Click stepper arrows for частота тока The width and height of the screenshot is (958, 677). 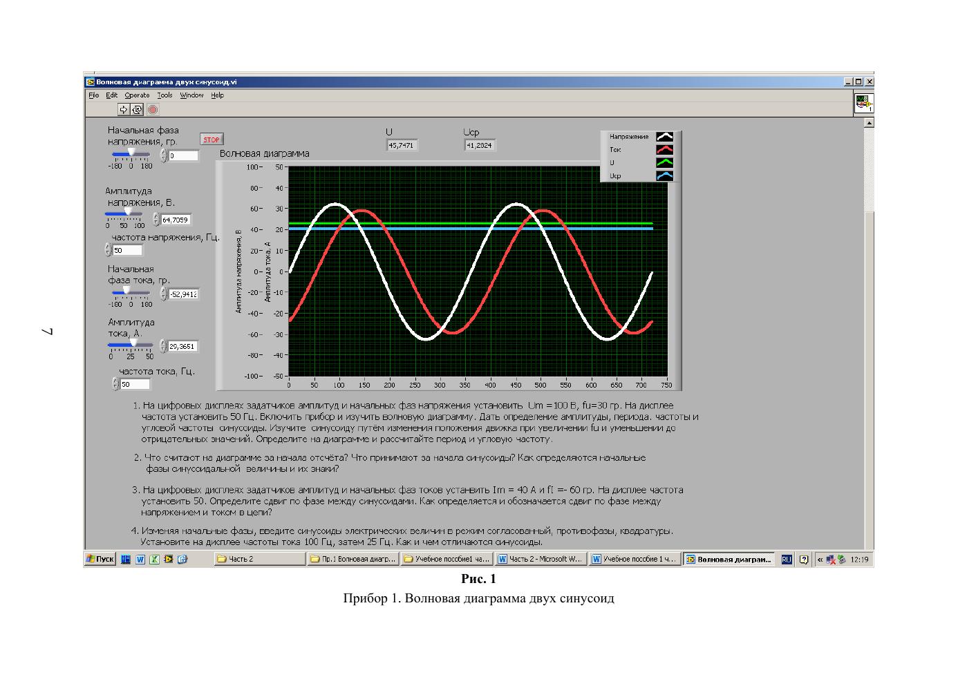[116, 384]
